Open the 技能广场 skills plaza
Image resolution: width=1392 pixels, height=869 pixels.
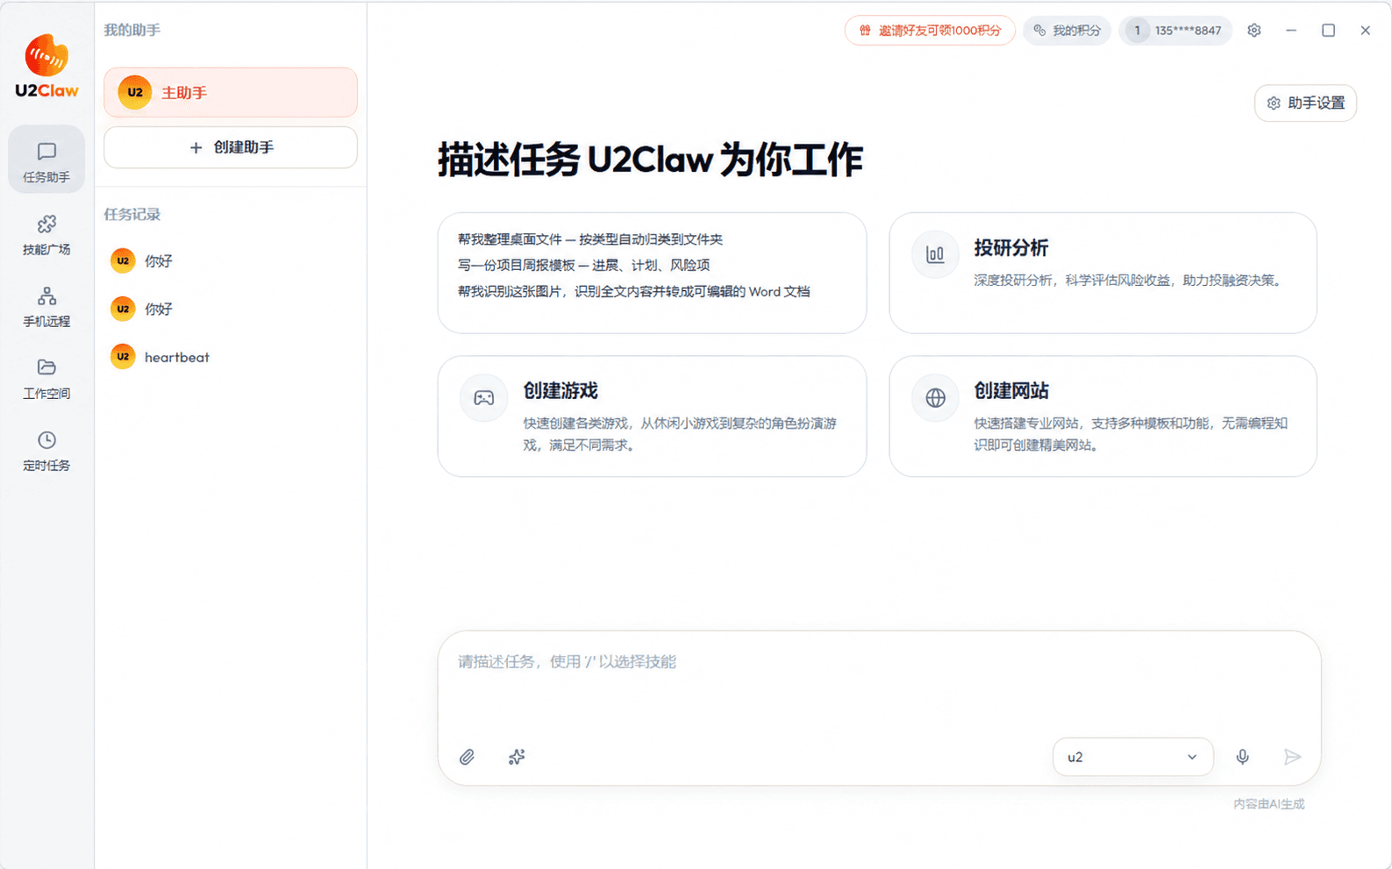click(x=46, y=234)
